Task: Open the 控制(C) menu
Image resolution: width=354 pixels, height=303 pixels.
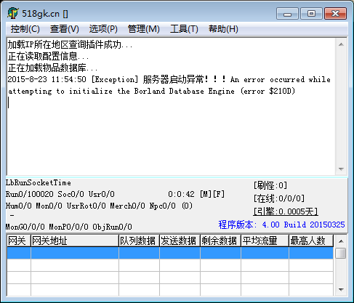Action: coord(25,29)
